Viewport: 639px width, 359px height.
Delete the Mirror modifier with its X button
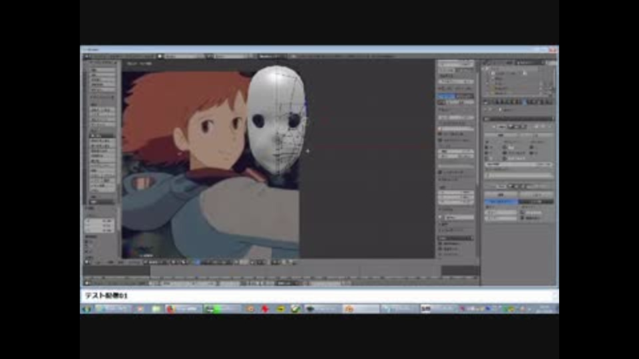click(x=550, y=126)
